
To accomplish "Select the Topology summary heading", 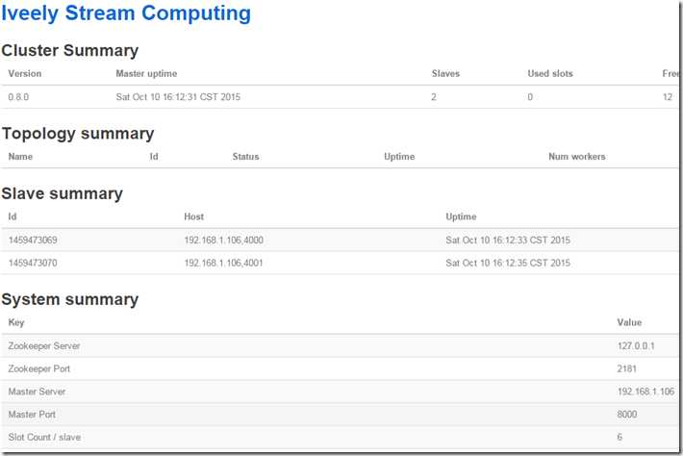I will 78,134.
